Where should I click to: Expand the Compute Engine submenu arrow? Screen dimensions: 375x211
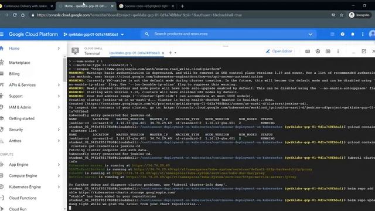(x=59, y=176)
